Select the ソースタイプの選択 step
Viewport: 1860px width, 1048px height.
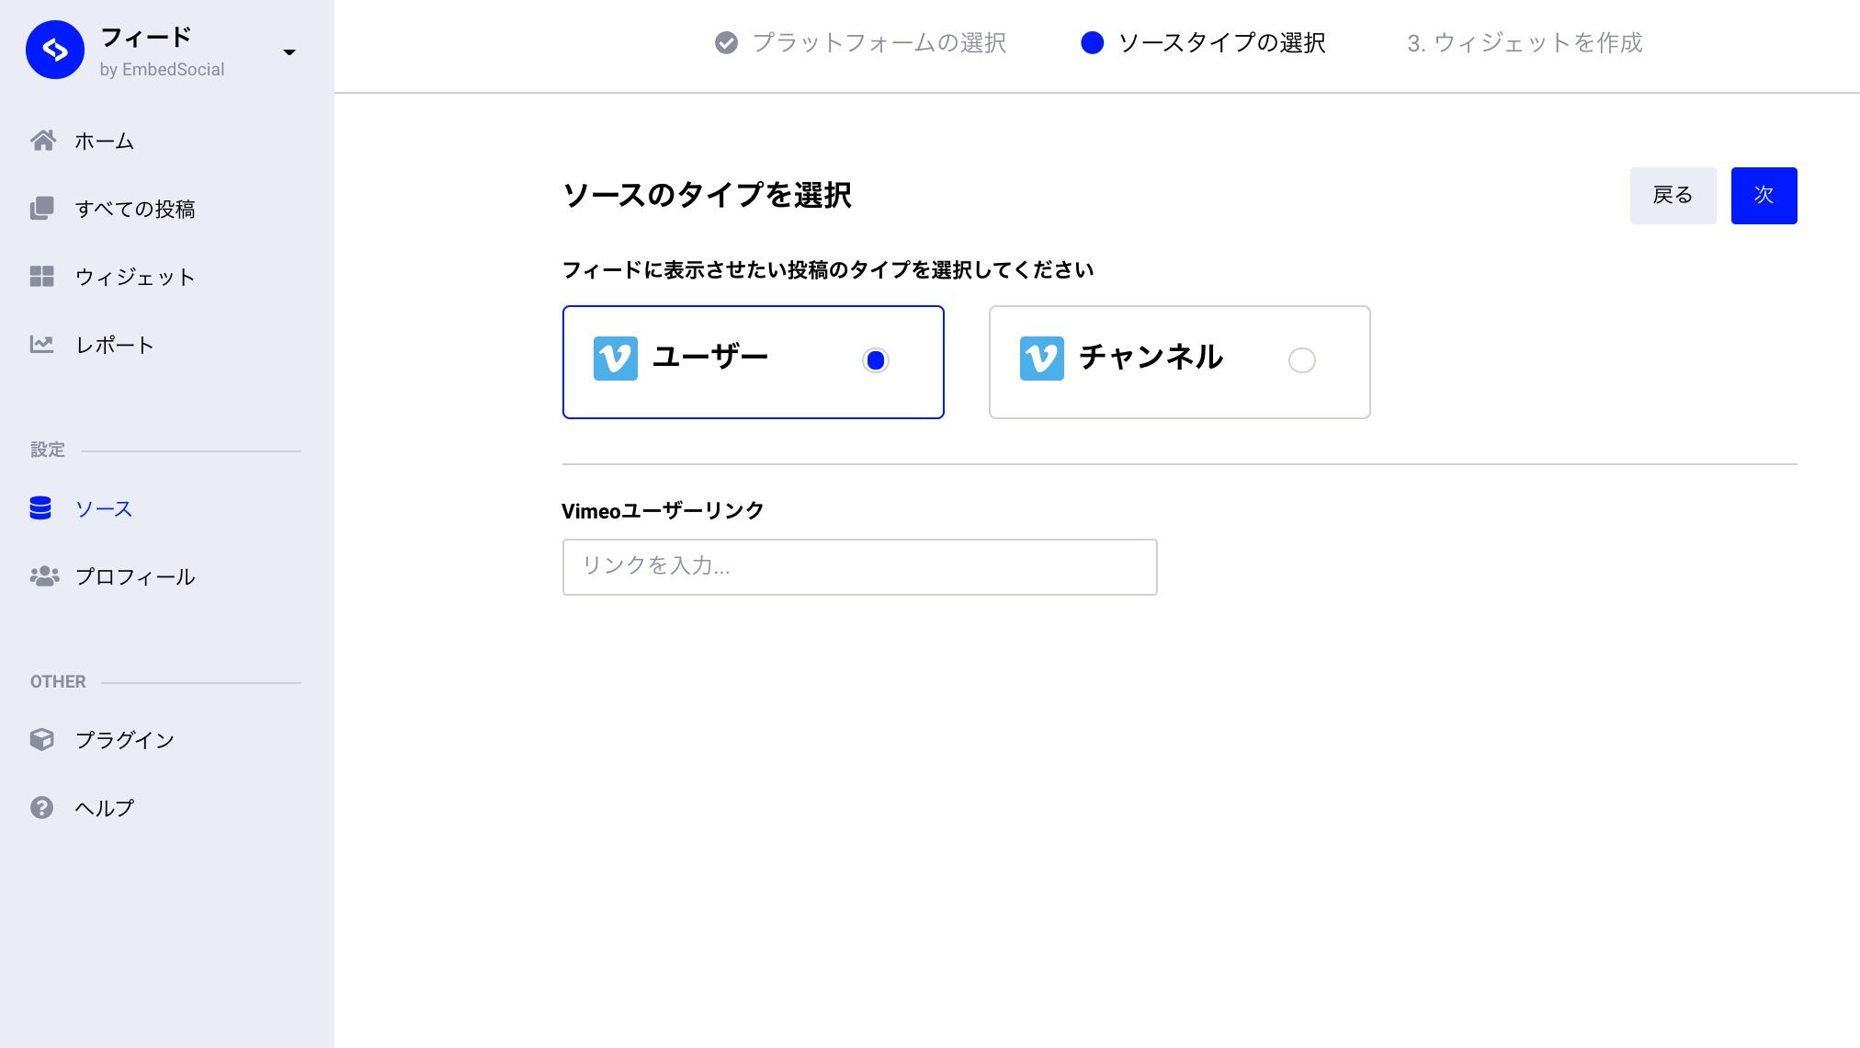(x=1203, y=43)
